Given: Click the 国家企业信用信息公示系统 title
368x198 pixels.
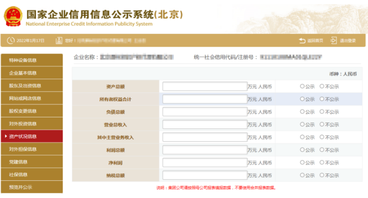Looking at the screenshot, I should (x=104, y=14).
